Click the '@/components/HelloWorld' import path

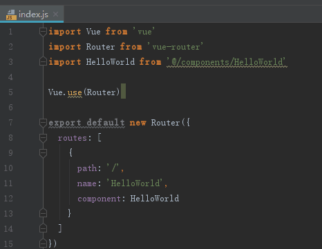tap(227, 62)
